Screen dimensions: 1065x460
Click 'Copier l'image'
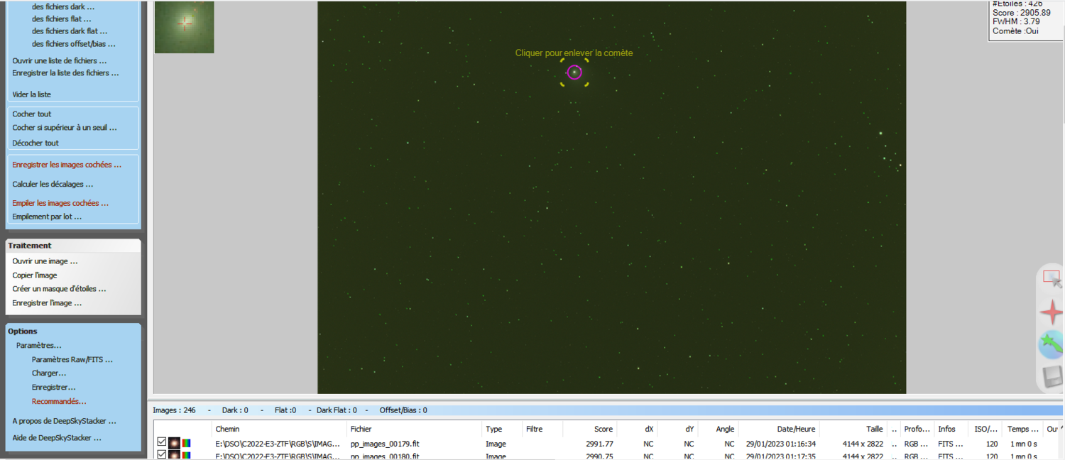[x=35, y=275]
